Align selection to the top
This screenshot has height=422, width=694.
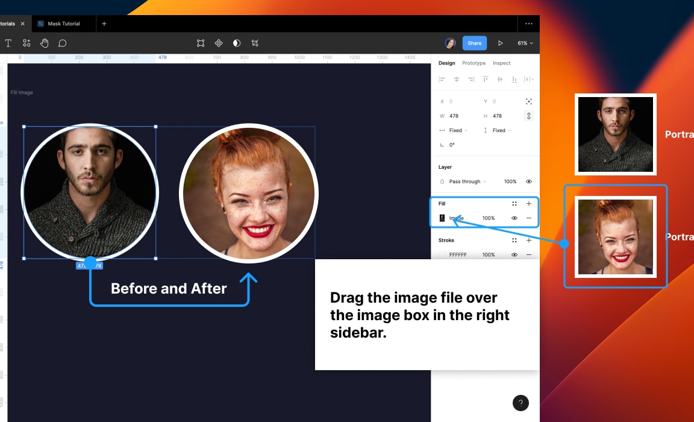[486, 79]
